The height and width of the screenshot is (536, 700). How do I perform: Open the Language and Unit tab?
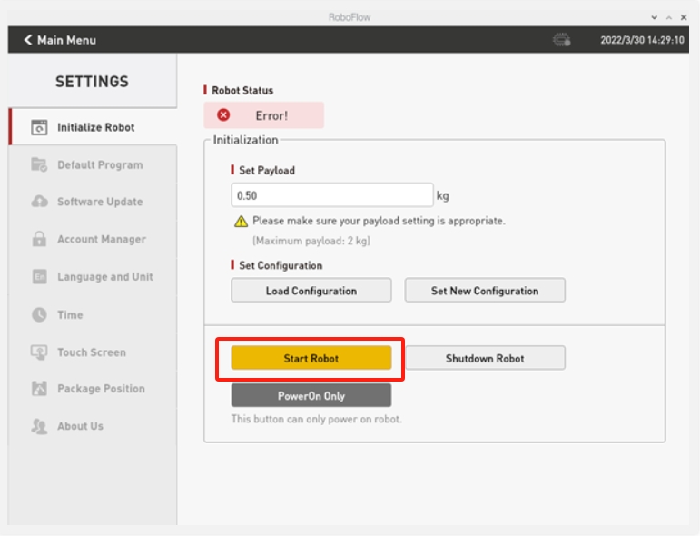pos(93,277)
